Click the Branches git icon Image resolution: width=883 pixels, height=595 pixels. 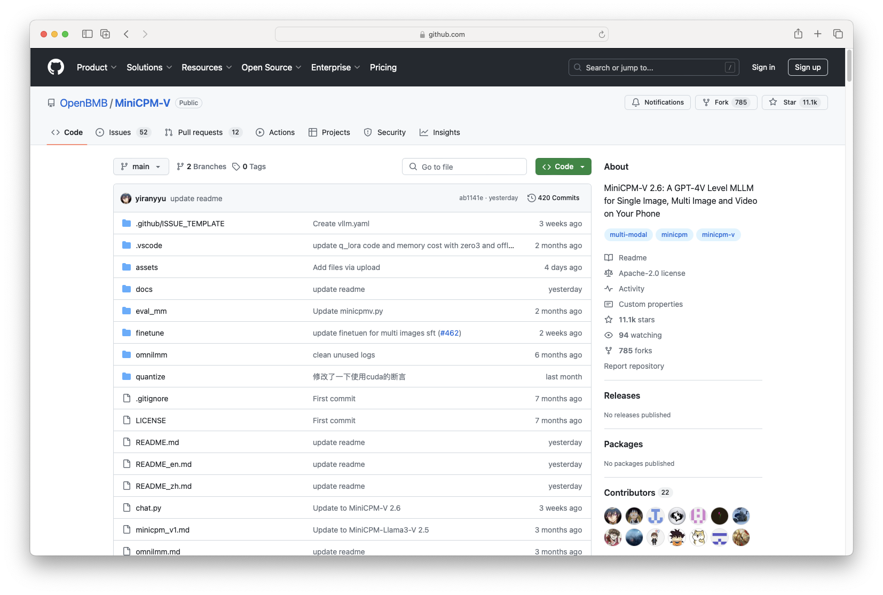(x=180, y=166)
